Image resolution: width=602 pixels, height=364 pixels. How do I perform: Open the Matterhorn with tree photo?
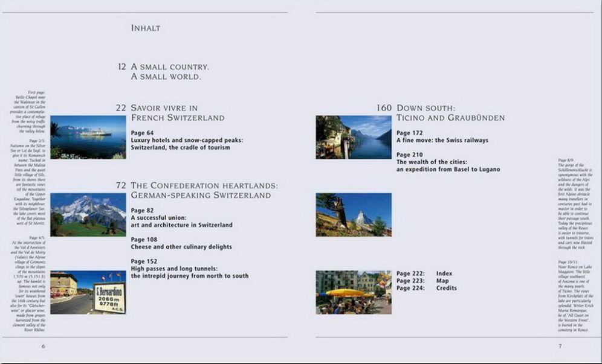pos(354,215)
